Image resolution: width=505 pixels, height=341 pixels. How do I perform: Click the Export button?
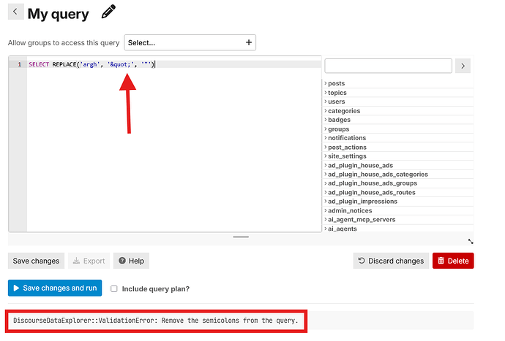(89, 261)
